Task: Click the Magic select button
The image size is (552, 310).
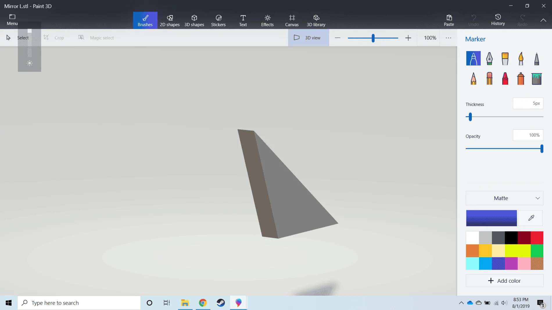Action: (x=96, y=38)
